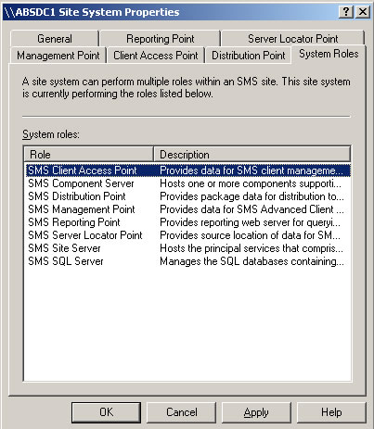
Task: Select the SMS Distribution Point role
Action: pyautogui.click(x=188, y=196)
